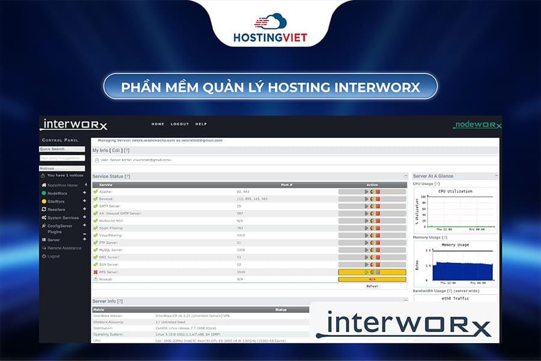Open the HELP menu

[202, 124]
